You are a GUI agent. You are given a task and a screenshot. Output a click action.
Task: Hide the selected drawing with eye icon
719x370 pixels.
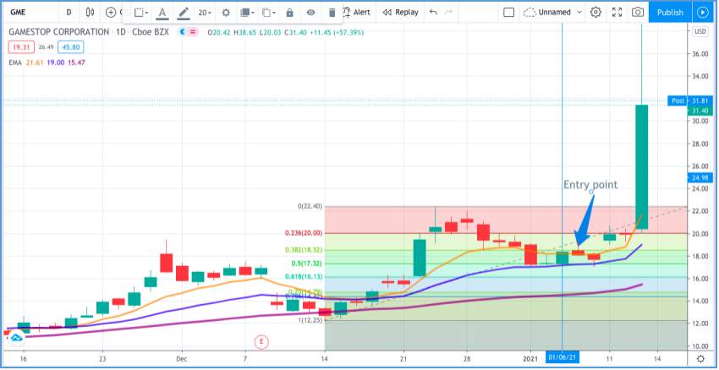[x=311, y=13]
